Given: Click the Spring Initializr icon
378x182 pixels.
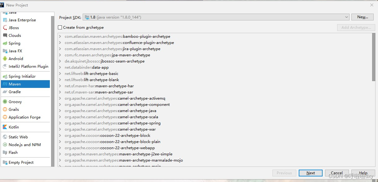Looking at the screenshot, I should (5, 76).
